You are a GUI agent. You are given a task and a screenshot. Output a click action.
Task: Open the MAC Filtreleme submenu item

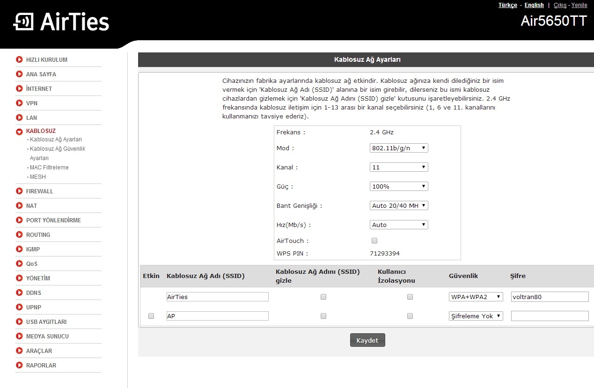49,168
